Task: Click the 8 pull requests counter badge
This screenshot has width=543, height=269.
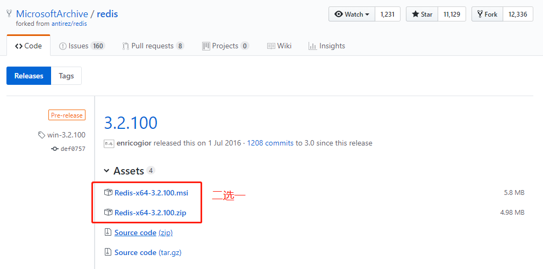Action: tap(180, 46)
